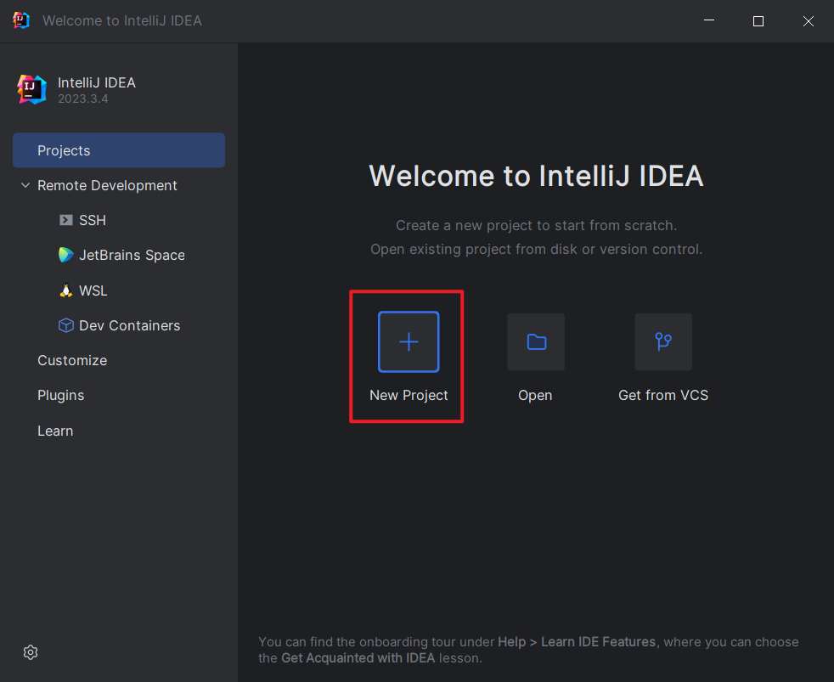Click the IntelliJ icon in title bar

[x=21, y=20]
